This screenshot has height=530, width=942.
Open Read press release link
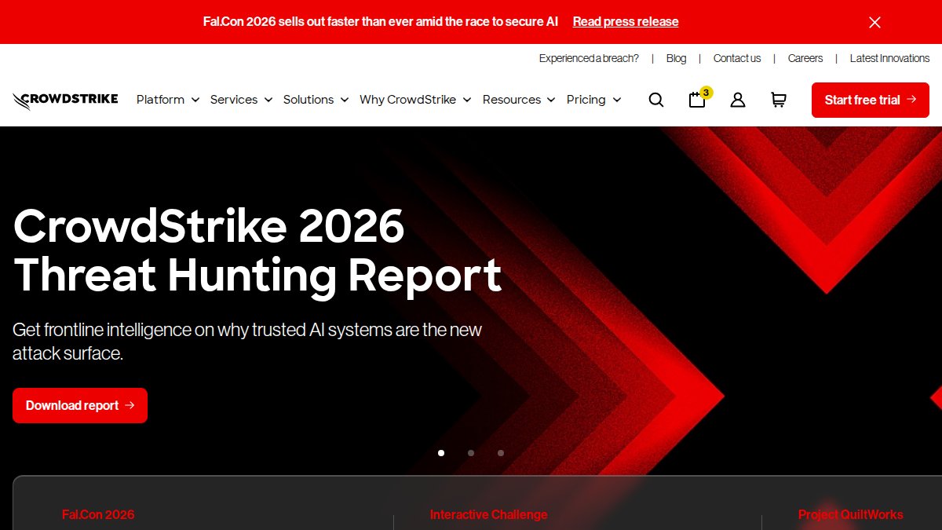[x=626, y=22]
